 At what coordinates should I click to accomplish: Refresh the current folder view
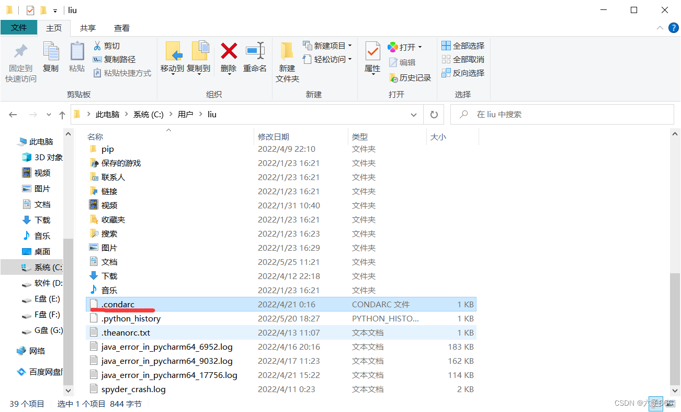pyautogui.click(x=434, y=115)
